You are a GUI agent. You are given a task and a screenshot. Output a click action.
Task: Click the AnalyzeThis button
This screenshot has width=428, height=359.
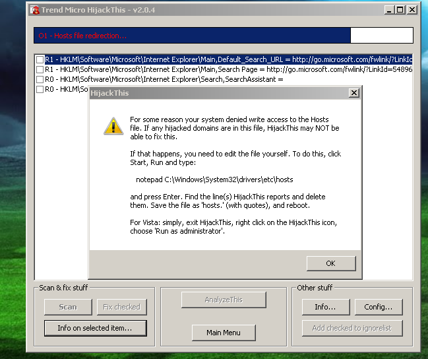tap(224, 300)
